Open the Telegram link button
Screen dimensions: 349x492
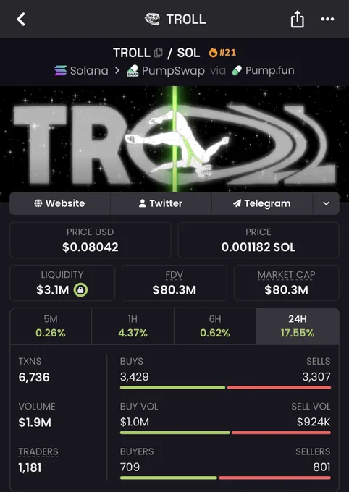pyautogui.click(x=262, y=203)
